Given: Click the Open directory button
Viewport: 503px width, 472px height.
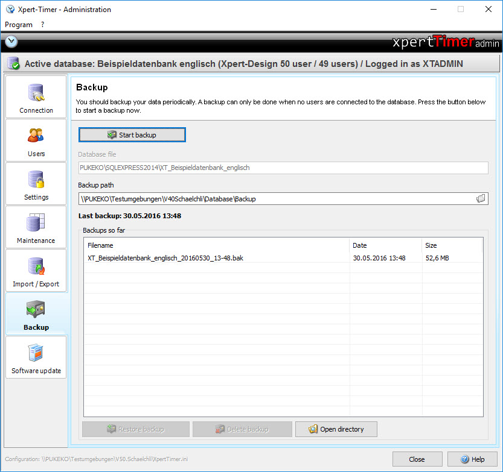Looking at the screenshot, I should coord(336,429).
